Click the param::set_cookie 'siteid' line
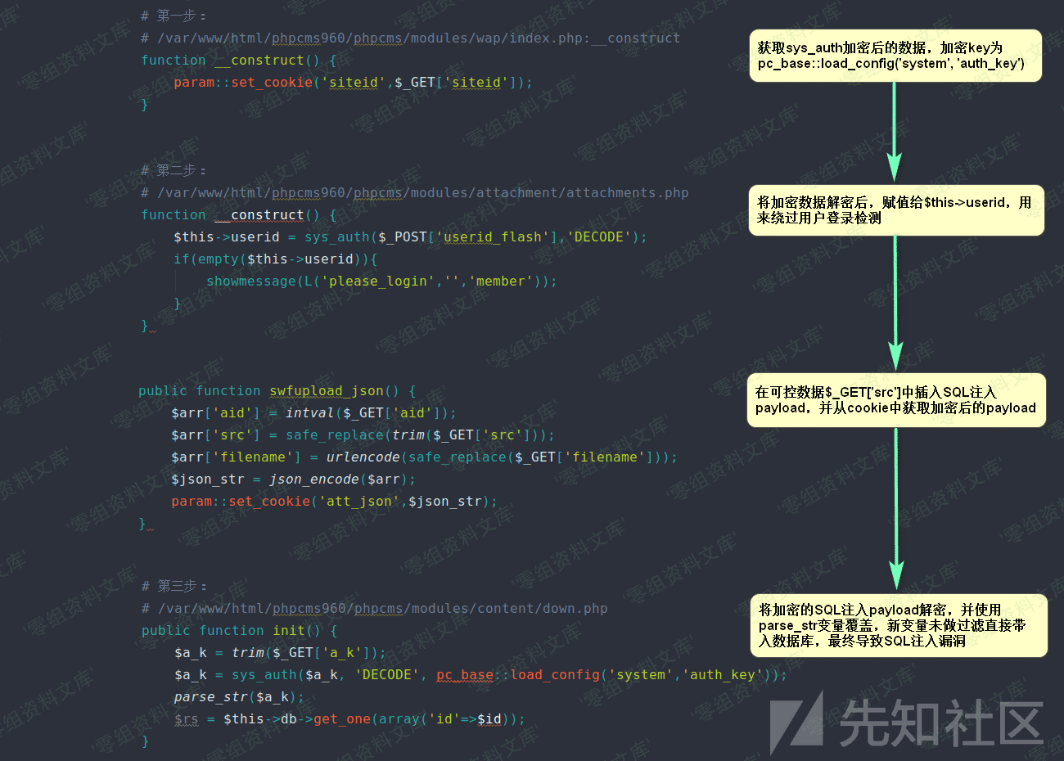 [353, 83]
